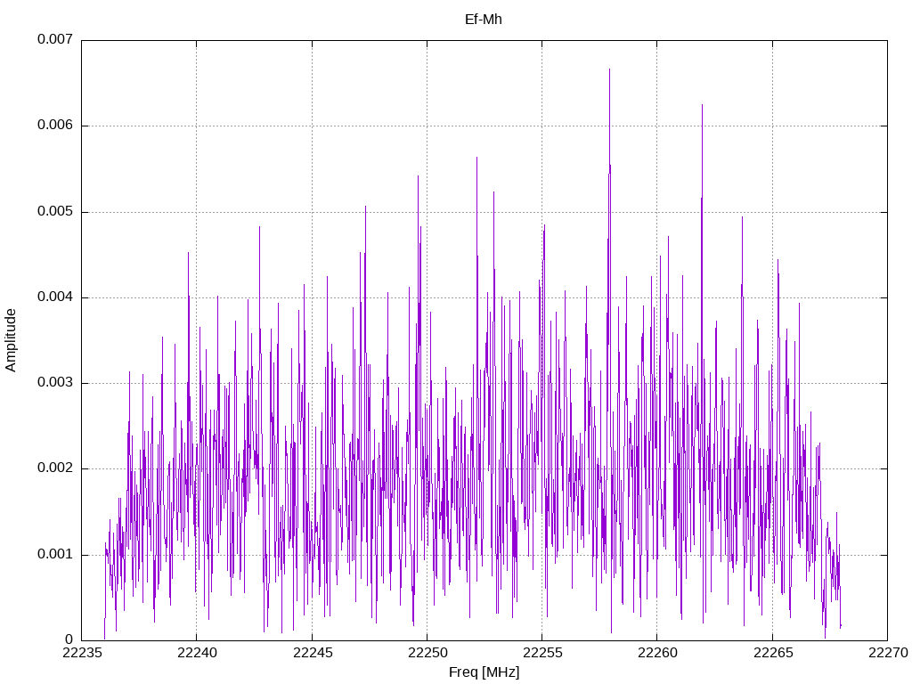Click the y-axis tick label 0.004

55,297
